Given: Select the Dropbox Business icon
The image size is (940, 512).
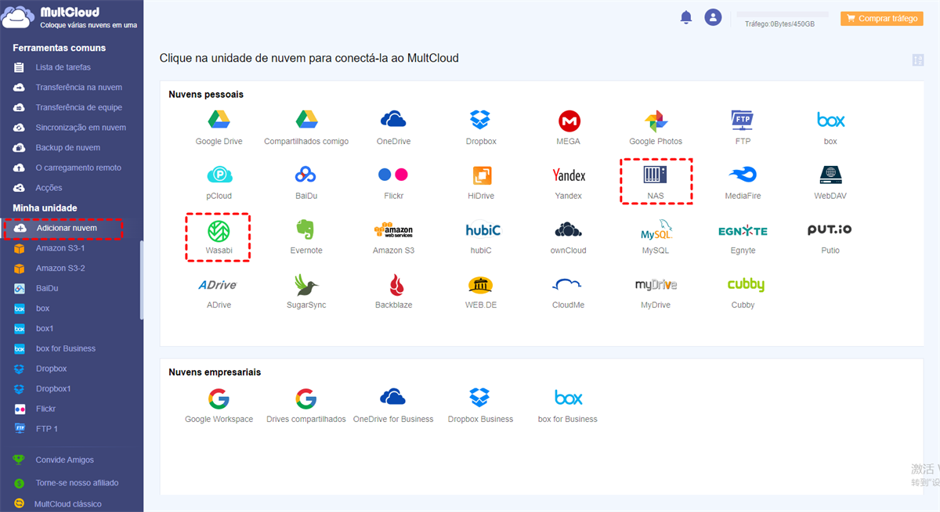Looking at the screenshot, I should (x=480, y=398).
